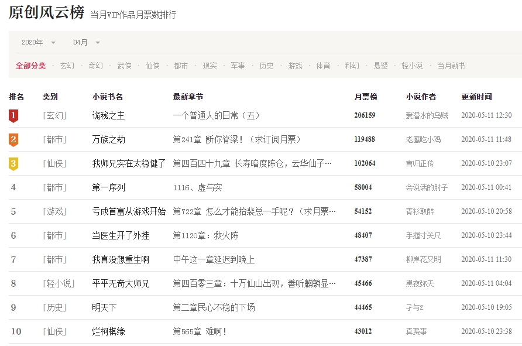Switch to the 武侠 category
Screen dimensions: 522x346
124,66
